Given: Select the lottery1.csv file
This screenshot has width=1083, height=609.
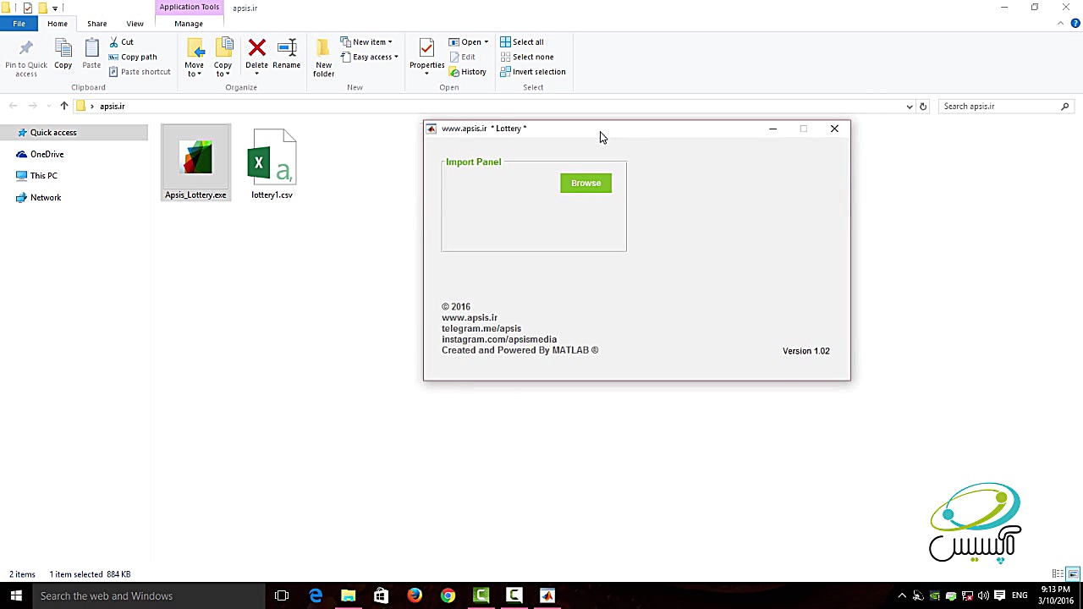Looking at the screenshot, I should [272, 163].
